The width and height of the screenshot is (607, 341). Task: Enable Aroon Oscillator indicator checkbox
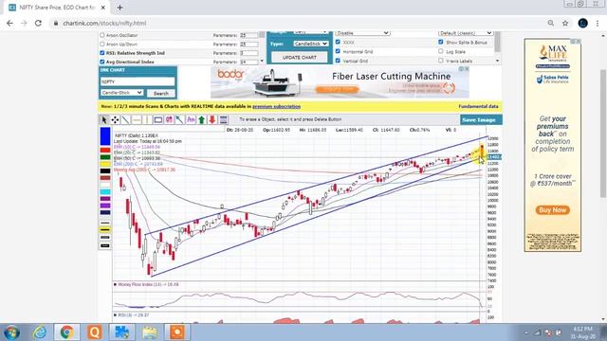(x=102, y=35)
